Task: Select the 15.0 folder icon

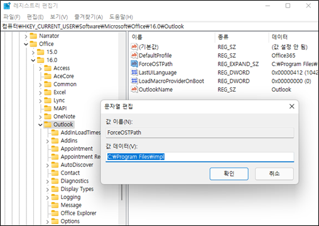Action: pyautogui.click(x=41, y=52)
